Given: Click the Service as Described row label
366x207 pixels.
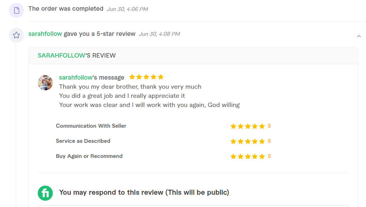Looking at the screenshot, I should 83,141.
